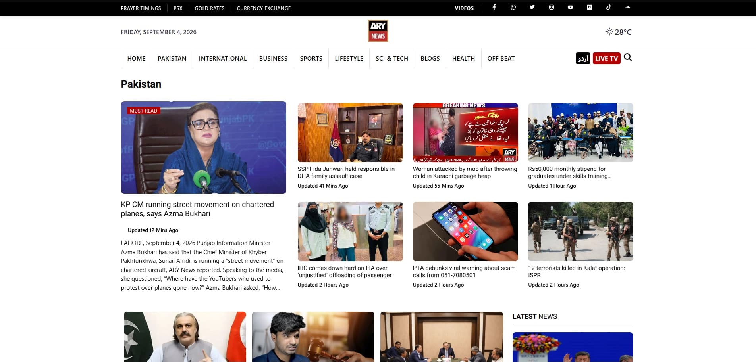Click the date 'FRIDAY, SEPTEMBER 4, 2026'
The image size is (756, 362).
click(x=158, y=32)
